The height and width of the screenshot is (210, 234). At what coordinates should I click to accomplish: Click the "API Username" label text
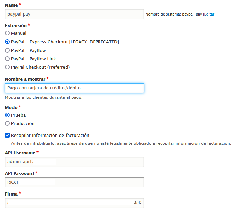pos(20,153)
